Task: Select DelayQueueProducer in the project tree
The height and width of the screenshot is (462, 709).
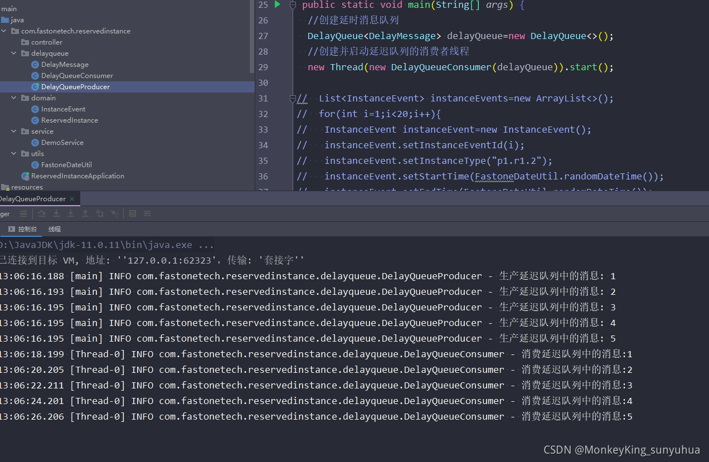Action: pyautogui.click(x=75, y=87)
